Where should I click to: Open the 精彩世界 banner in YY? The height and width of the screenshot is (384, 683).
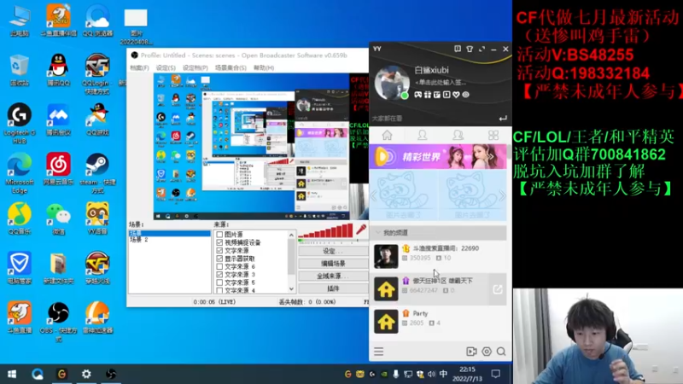pos(438,156)
